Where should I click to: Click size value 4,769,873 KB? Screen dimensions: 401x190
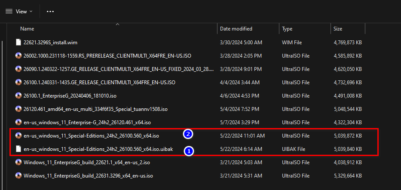pyautogui.click(x=348, y=43)
